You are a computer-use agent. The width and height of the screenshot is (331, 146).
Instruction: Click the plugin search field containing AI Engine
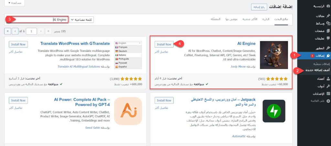pos(37,20)
